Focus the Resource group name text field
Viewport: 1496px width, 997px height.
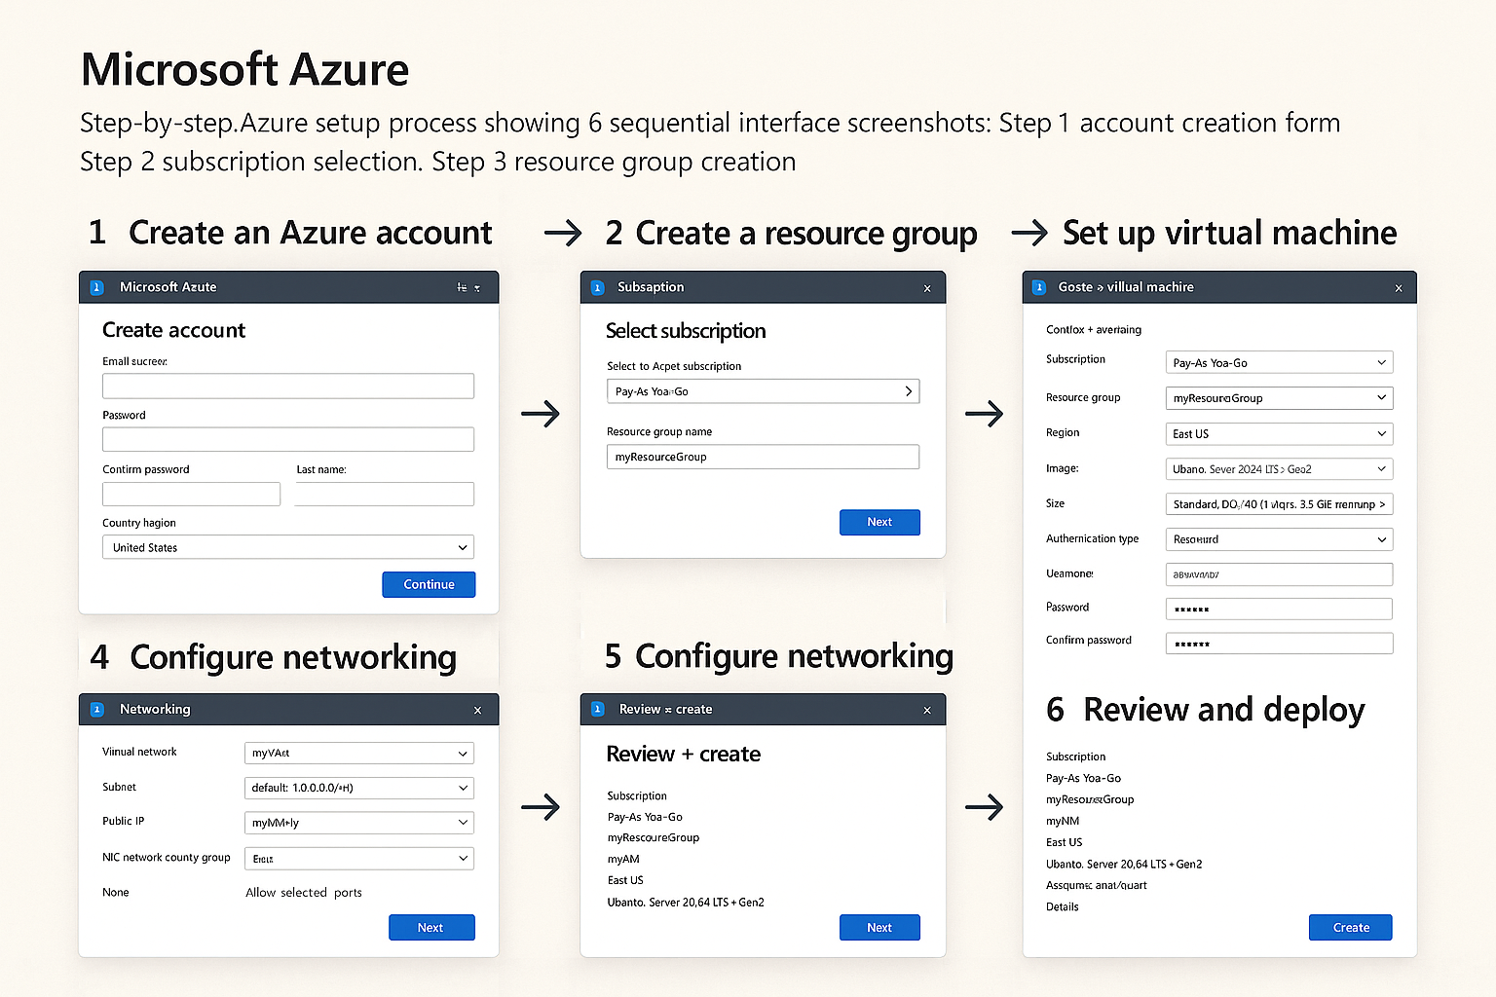point(763,457)
